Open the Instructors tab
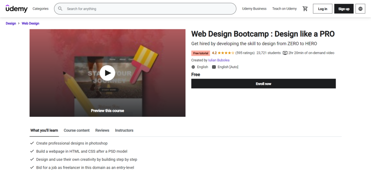Screen dimensions: 371x177 tap(124, 130)
